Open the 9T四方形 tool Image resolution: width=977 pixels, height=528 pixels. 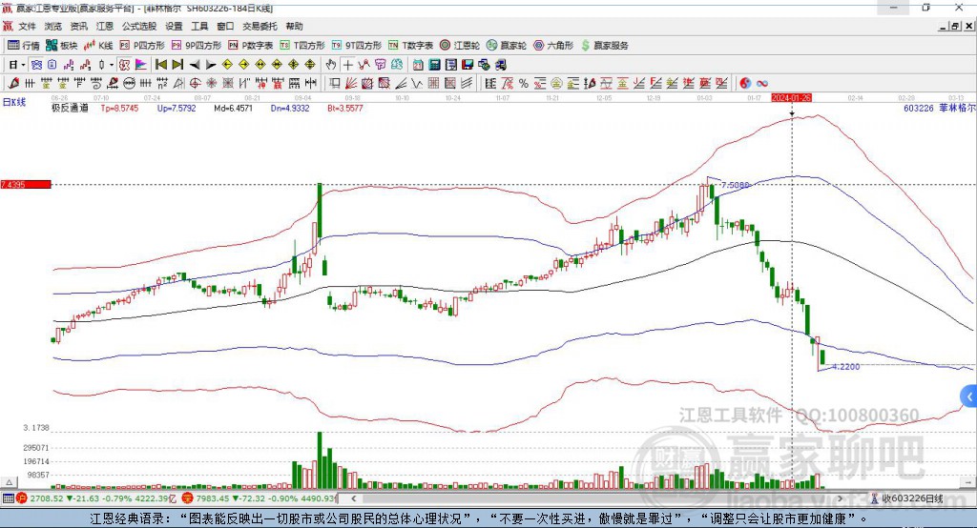(357, 46)
